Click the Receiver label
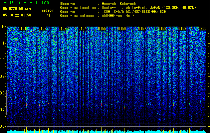This screenshot has width=210, height=133. [x=68, y=12]
